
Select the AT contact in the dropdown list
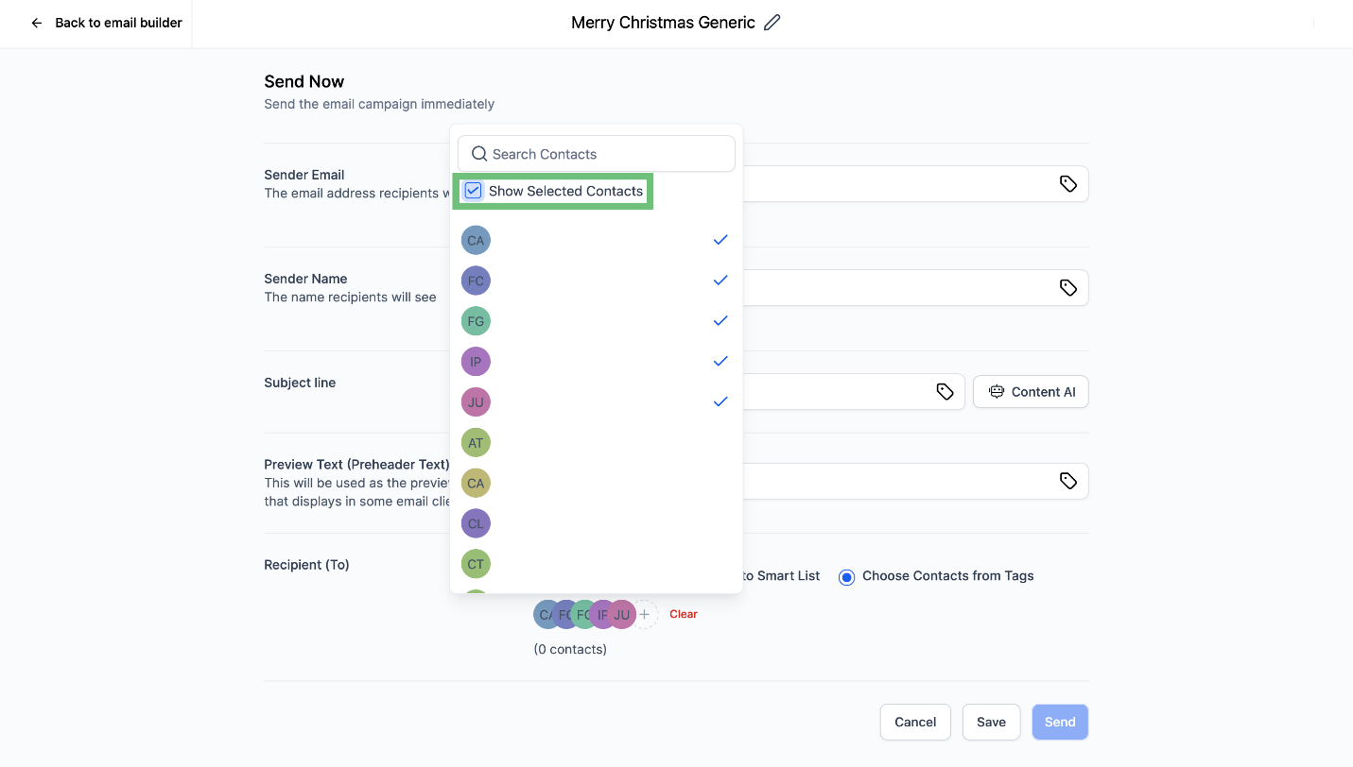596,443
